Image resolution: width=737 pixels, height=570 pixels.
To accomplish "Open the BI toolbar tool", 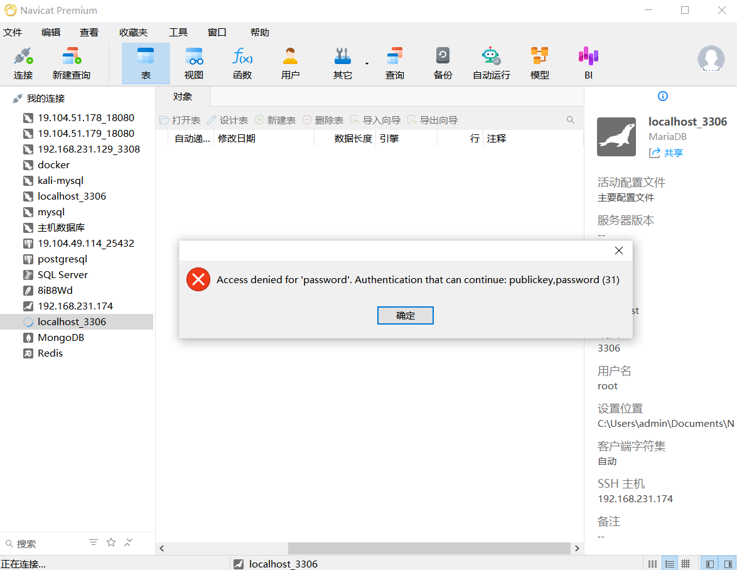I will [x=588, y=62].
